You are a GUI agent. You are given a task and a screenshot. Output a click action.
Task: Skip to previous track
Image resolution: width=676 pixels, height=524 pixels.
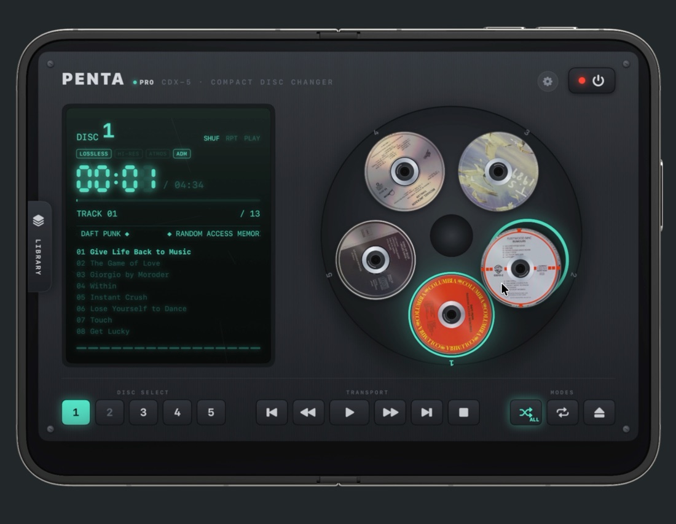(x=272, y=412)
